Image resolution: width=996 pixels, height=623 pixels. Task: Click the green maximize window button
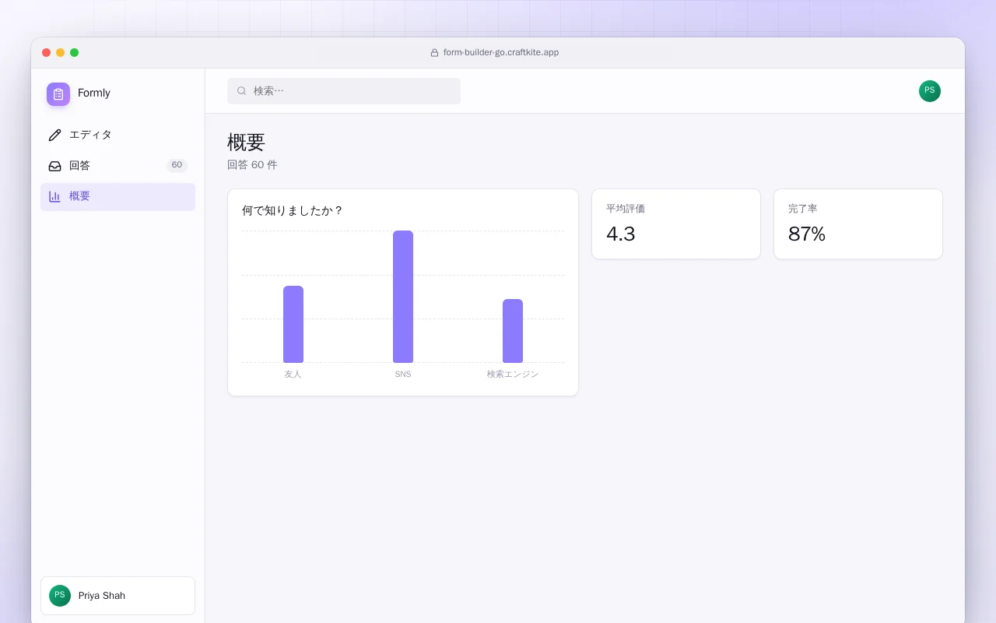pos(75,53)
